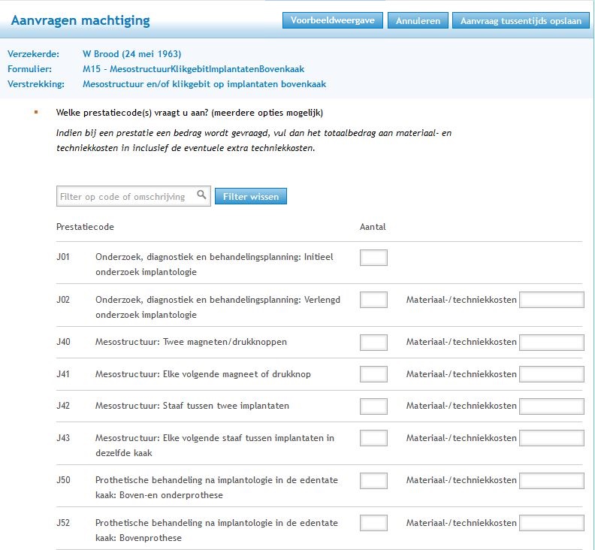
Task: Click the Voorbeeldweergave button
Action: tap(332, 20)
